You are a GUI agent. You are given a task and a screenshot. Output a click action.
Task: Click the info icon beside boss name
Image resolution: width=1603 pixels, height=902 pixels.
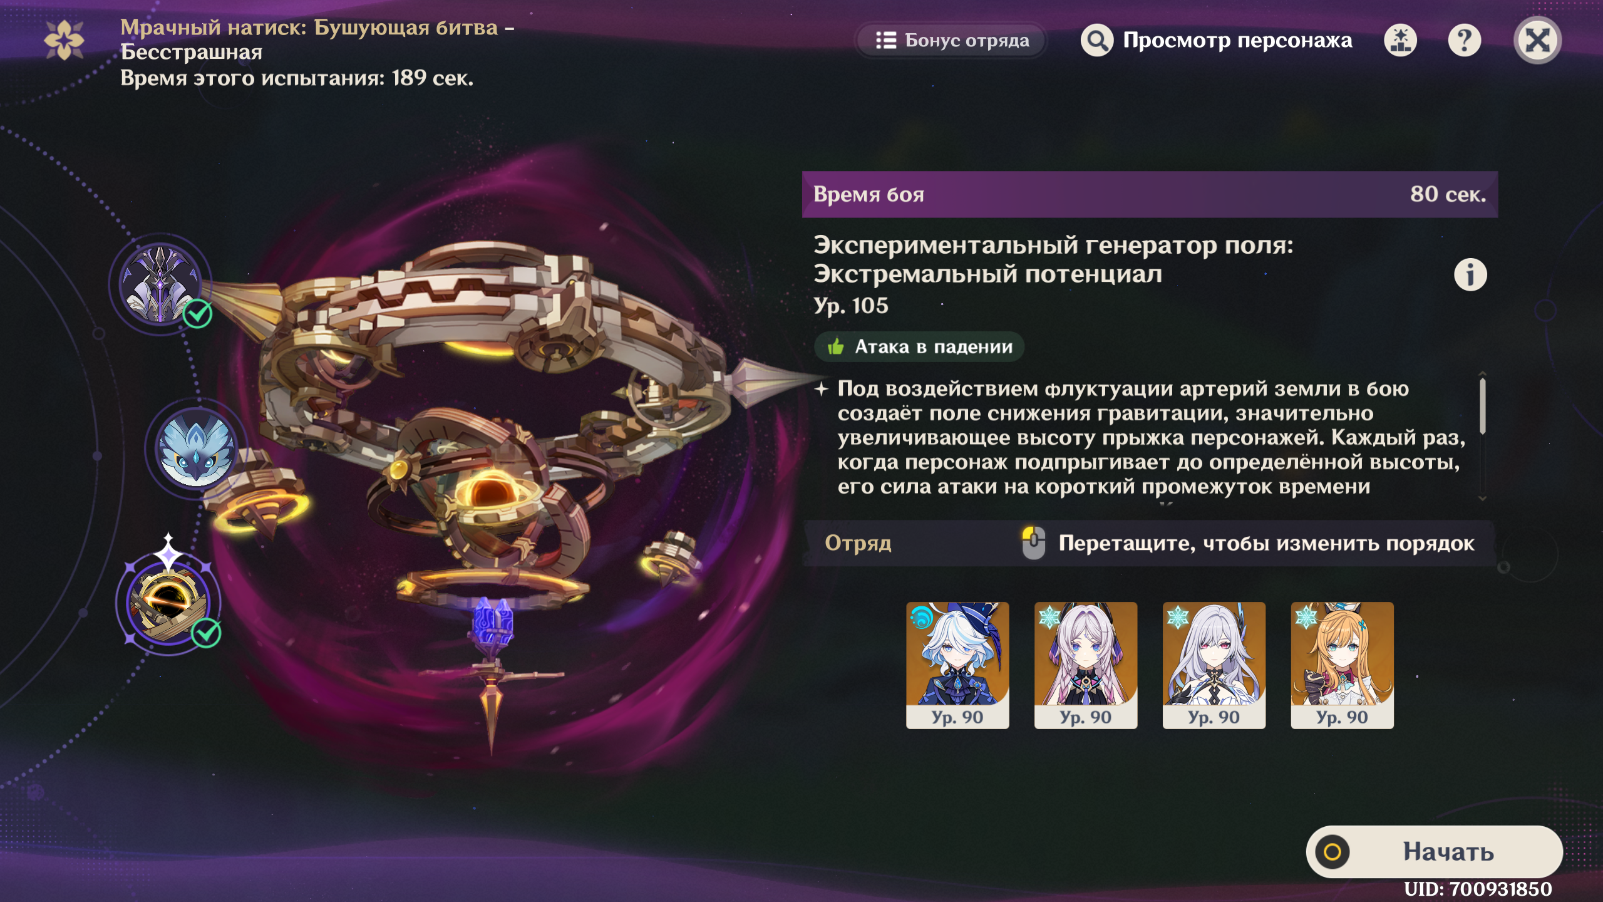point(1470,274)
